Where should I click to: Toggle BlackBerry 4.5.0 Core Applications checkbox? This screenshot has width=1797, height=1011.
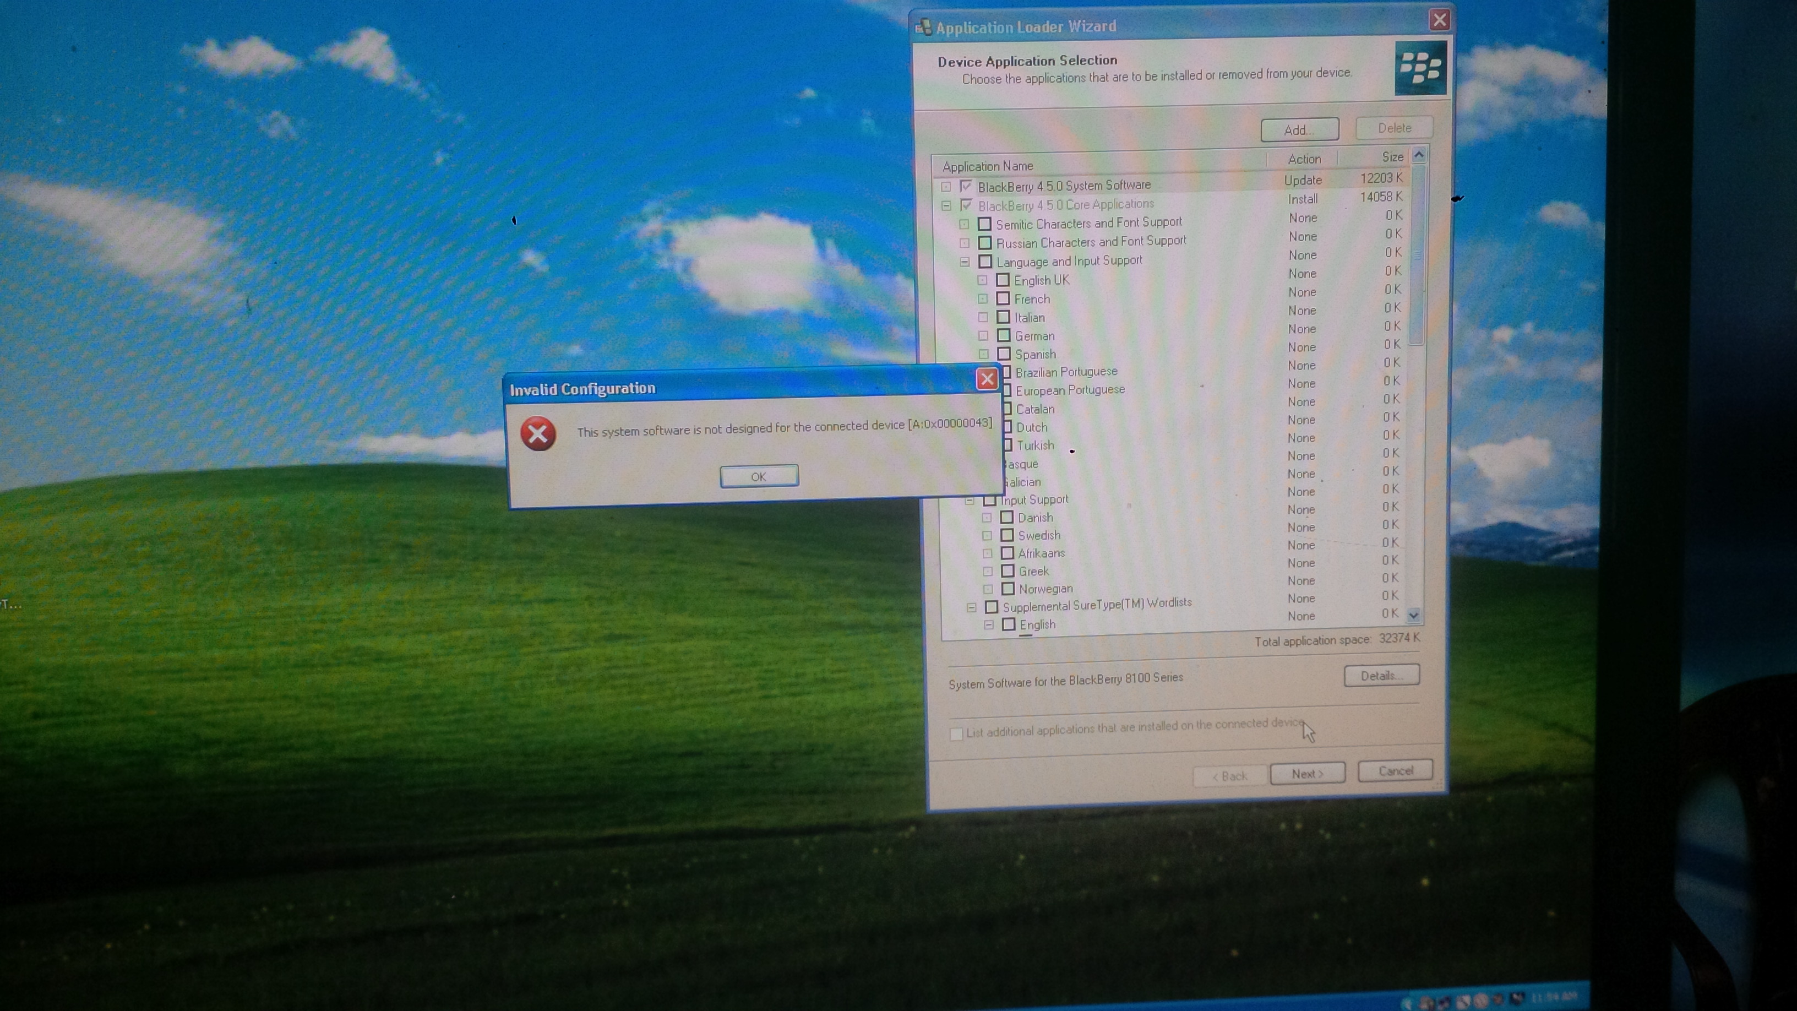coord(966,205)
